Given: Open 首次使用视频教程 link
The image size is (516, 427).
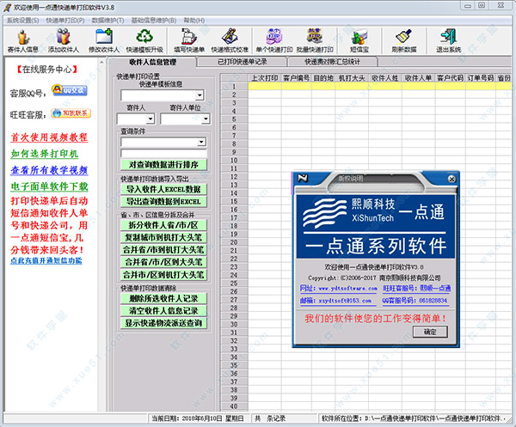Looking at the screenshot, I should coord(49,137).
